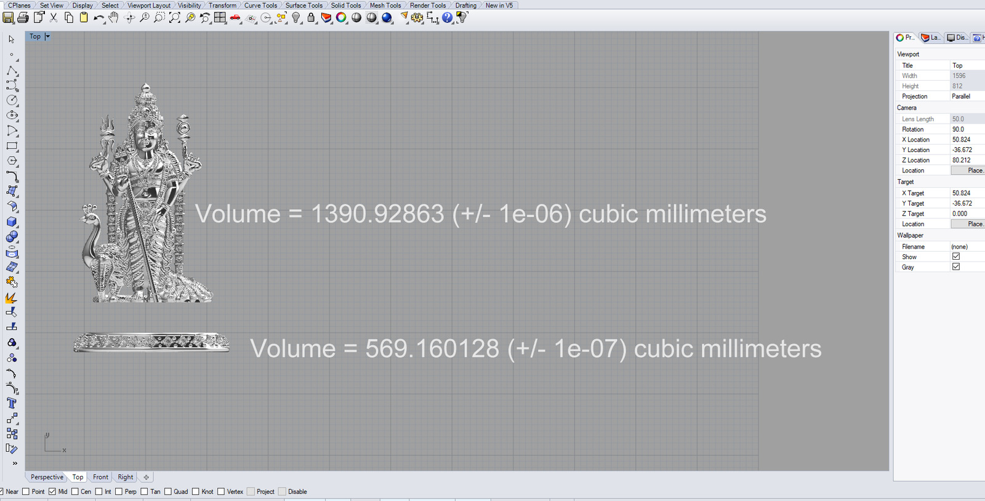Select the Polygon tool
The width and height of the screenshot is (985, 501).
pyautogui.click(x=12, y=161)
